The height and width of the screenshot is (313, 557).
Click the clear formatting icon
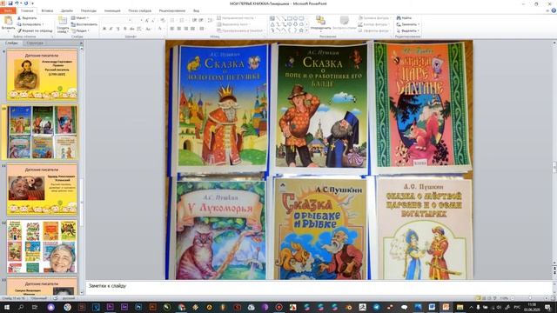(x=163, y=20)
